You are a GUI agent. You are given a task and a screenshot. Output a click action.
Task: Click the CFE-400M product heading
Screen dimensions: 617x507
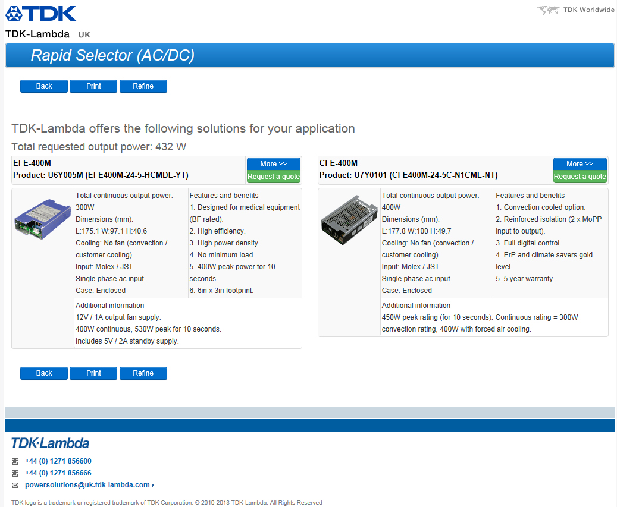pyautogui.click(x=339, y=163)
